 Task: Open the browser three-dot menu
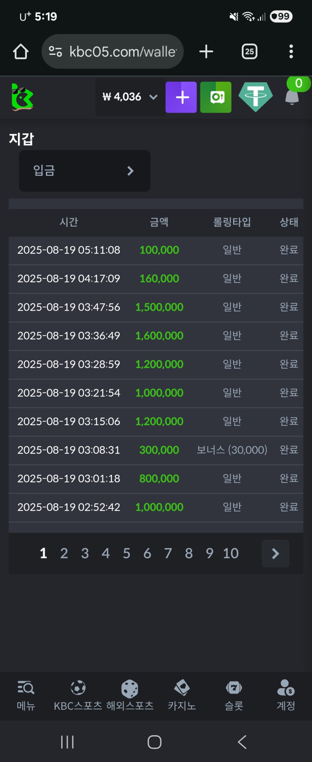pos(291,52)
